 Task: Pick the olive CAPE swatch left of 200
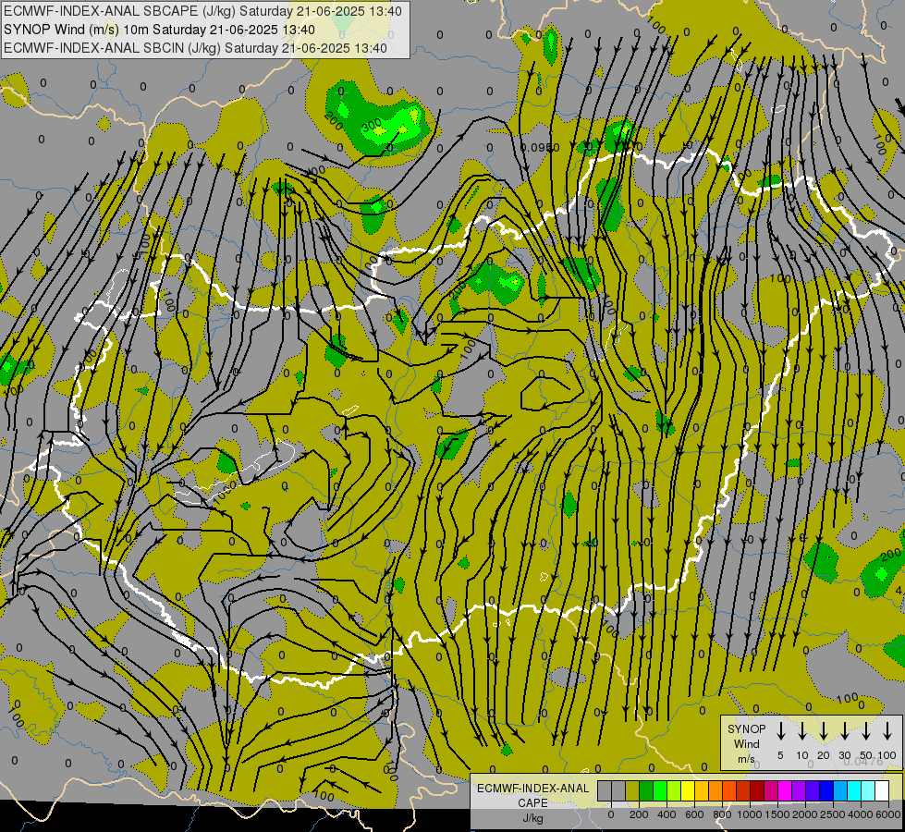pos(632,790)
